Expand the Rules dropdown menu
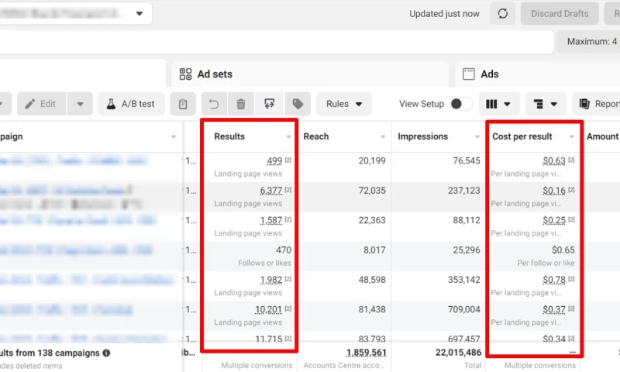This screenshot has height=372, width=620. coord(344,104)
